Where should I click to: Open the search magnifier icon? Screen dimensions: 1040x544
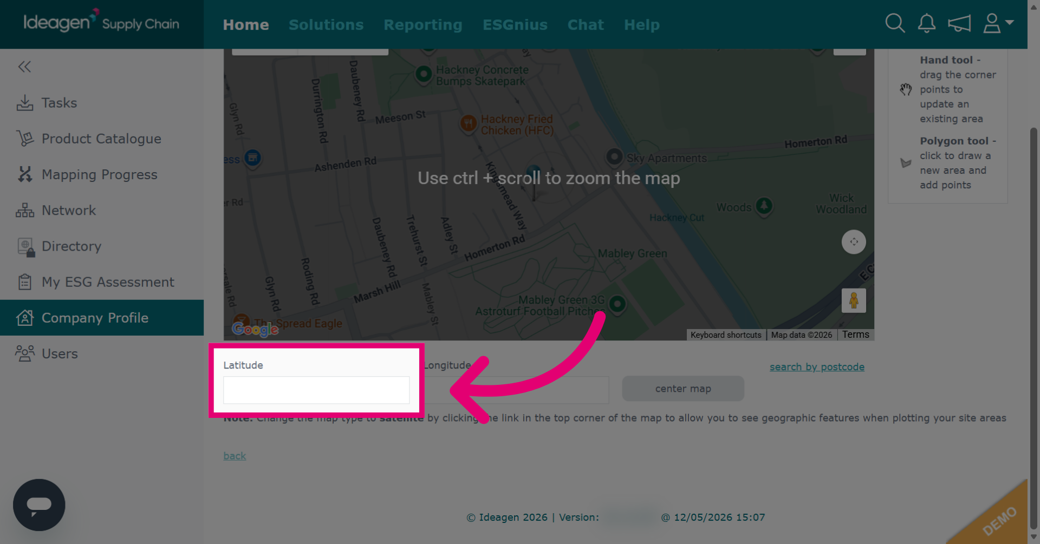click(895, 23)
